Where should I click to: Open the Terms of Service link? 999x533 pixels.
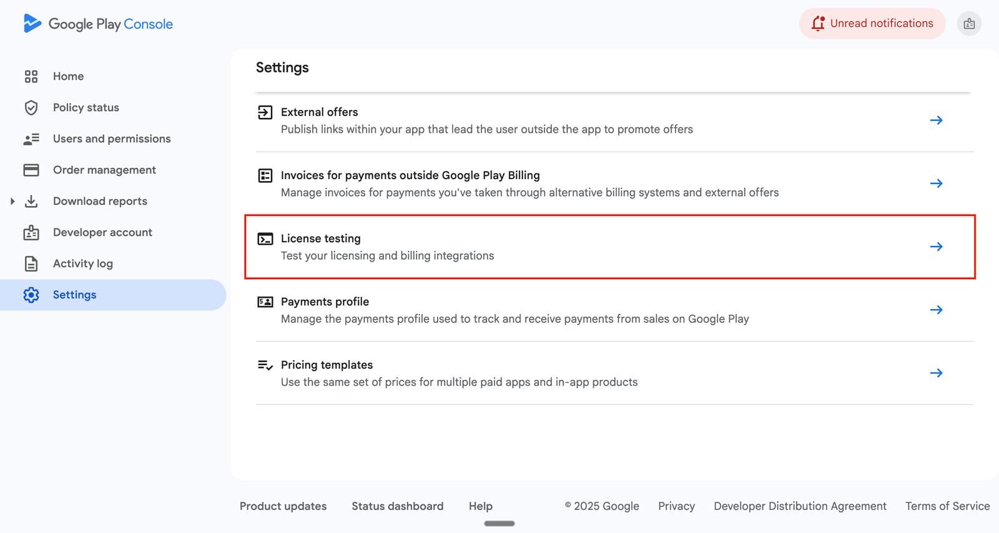click(x=947, y=506)
